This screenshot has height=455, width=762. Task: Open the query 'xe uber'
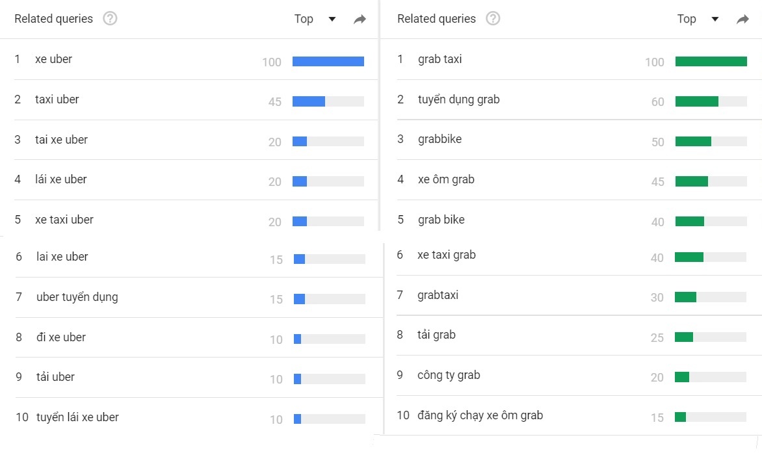coord(53,58)
